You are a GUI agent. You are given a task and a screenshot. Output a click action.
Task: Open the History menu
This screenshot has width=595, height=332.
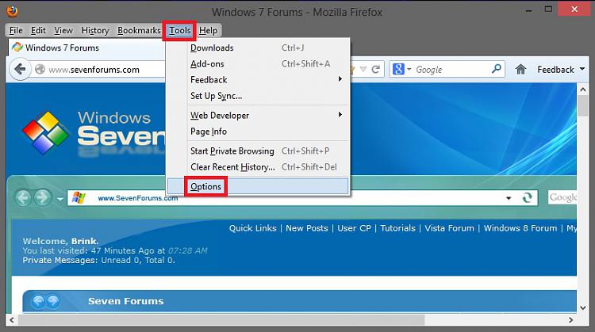[95, 30]
